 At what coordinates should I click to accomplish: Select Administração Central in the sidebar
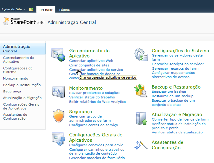pos(23,49)
